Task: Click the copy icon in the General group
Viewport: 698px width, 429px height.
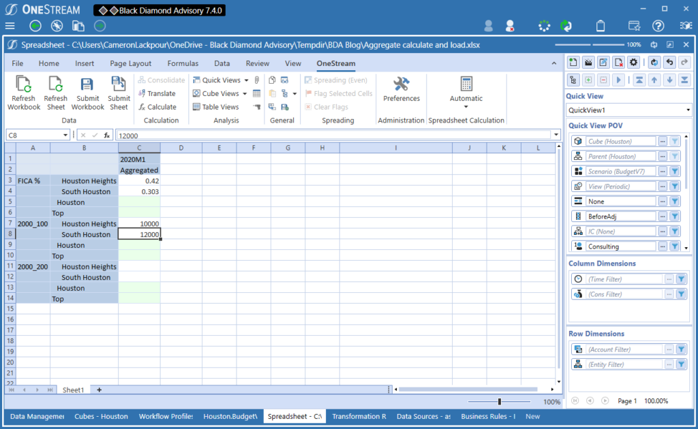Action: pyautogui.click(x=272, y=80)
